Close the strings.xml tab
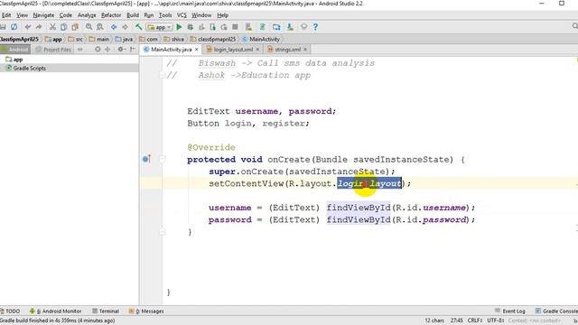The image size is (578, 325). [305, 50]
